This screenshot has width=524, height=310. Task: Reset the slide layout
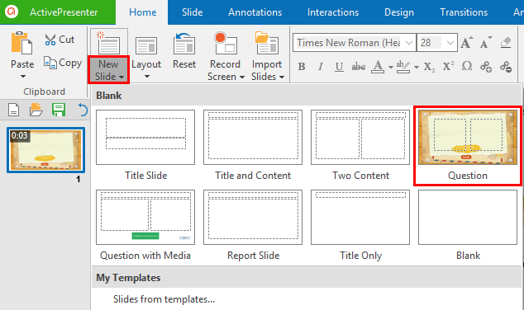[184, 50]
